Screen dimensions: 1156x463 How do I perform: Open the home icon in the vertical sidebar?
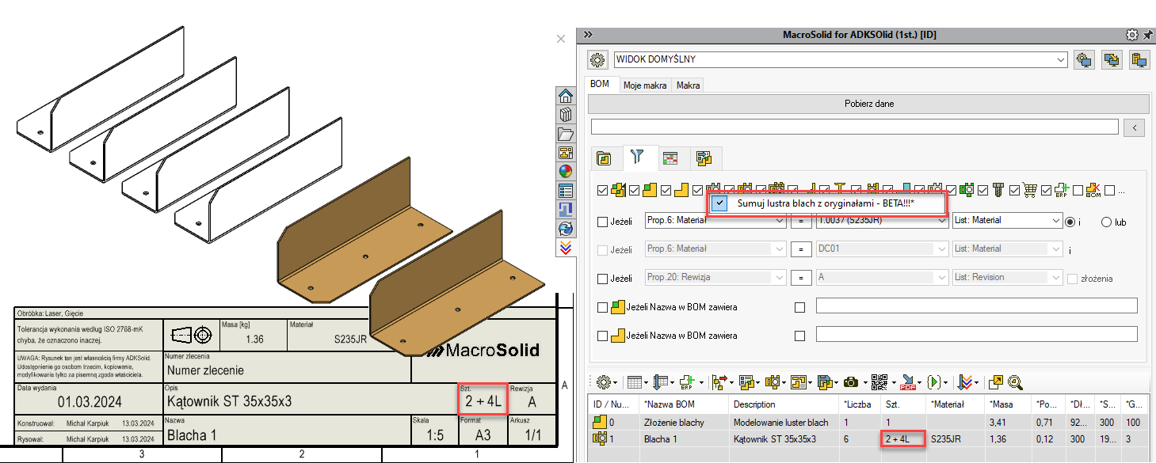[x=566, y=96]
